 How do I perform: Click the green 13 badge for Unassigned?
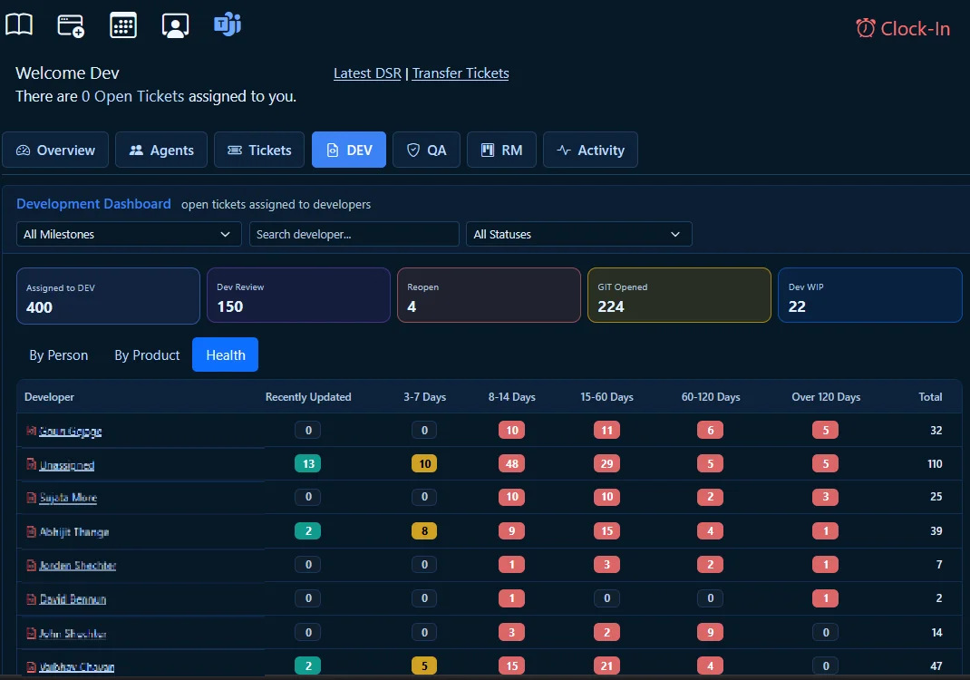(x=307, y=463)
